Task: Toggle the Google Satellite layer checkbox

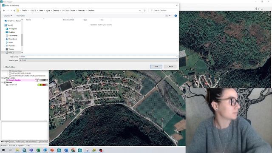Action: [7, 80]
